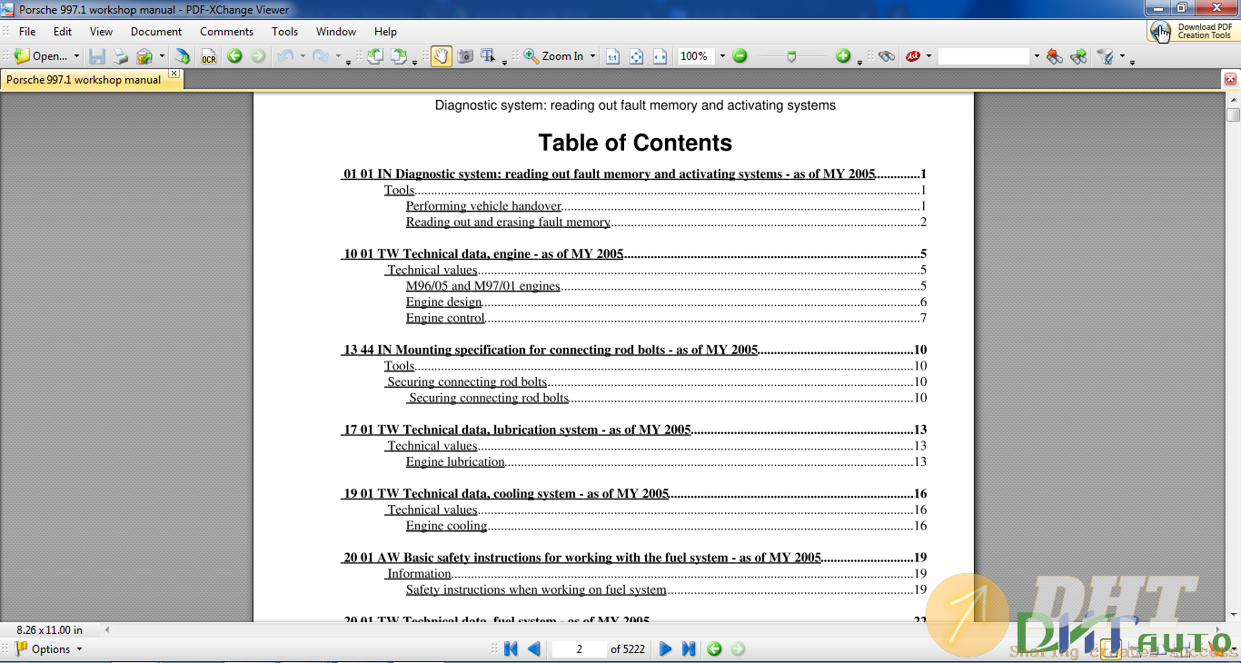The height and width of the screenshot is (663, 1241).
Task: Click the page number input field
Action: coord(580,648)
